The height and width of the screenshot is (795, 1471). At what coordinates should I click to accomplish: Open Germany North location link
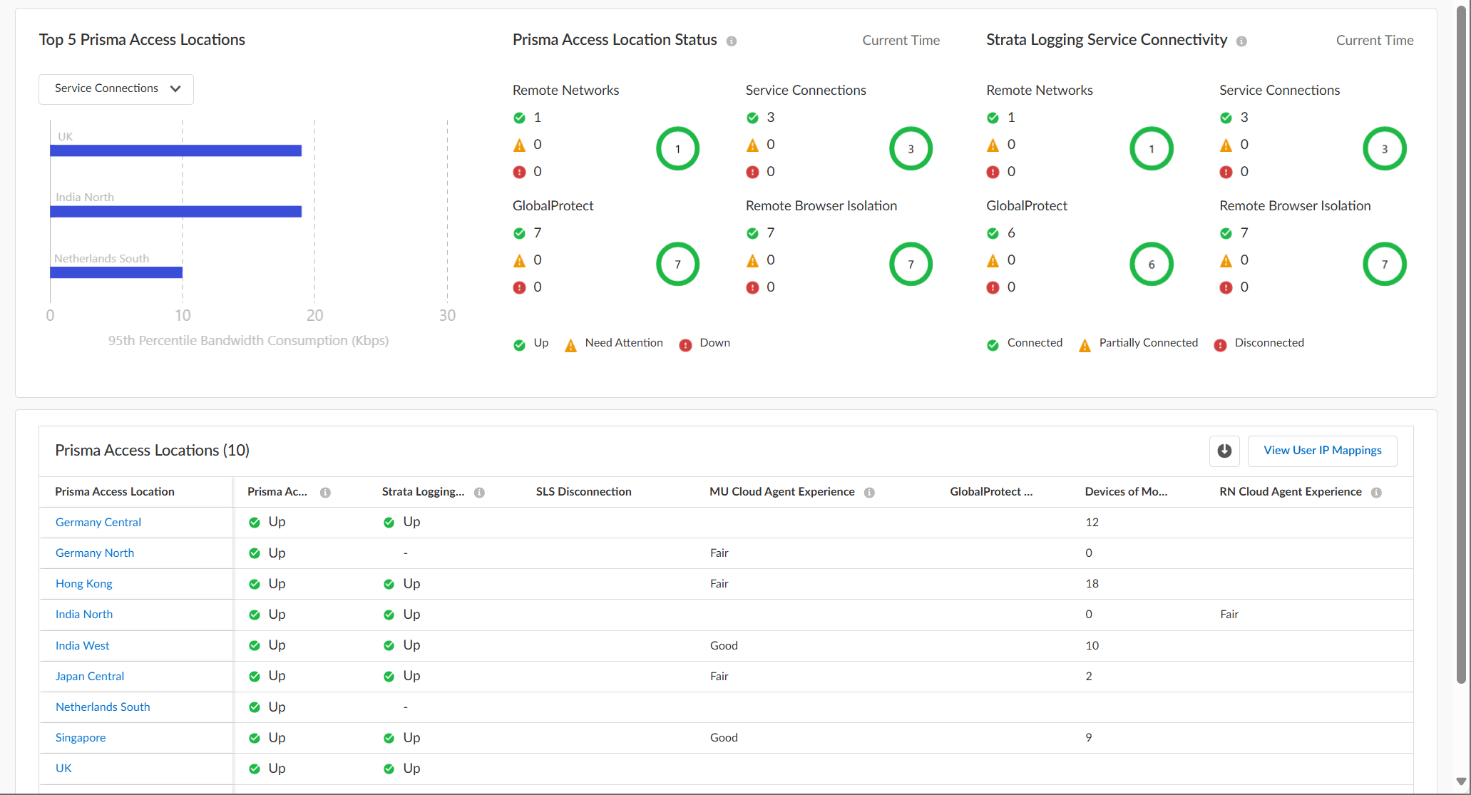tap(95, 553)
